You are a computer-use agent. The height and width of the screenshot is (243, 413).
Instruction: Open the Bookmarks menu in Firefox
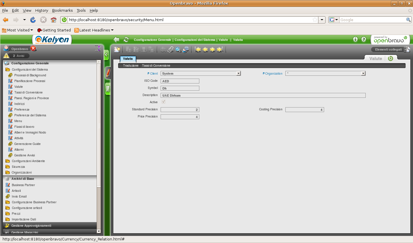pyautogui.click(x=62, y=10)
